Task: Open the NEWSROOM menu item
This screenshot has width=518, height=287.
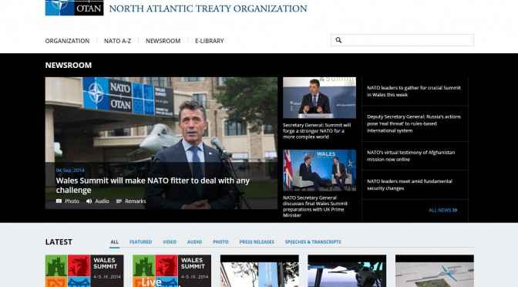Action: 163,41
